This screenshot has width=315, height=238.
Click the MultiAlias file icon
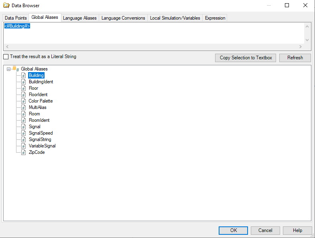23,107
